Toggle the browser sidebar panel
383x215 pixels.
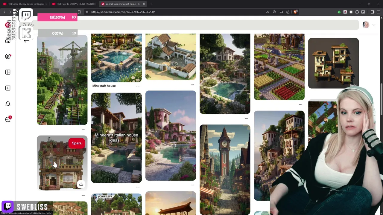[x=373, y=12]
